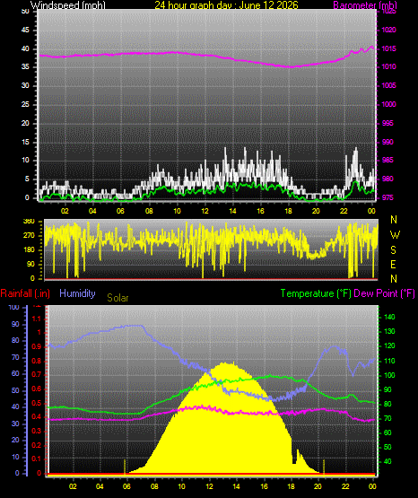Click the Humidity legend label
The height and width of the screenshot is (498, 418).
77,293
